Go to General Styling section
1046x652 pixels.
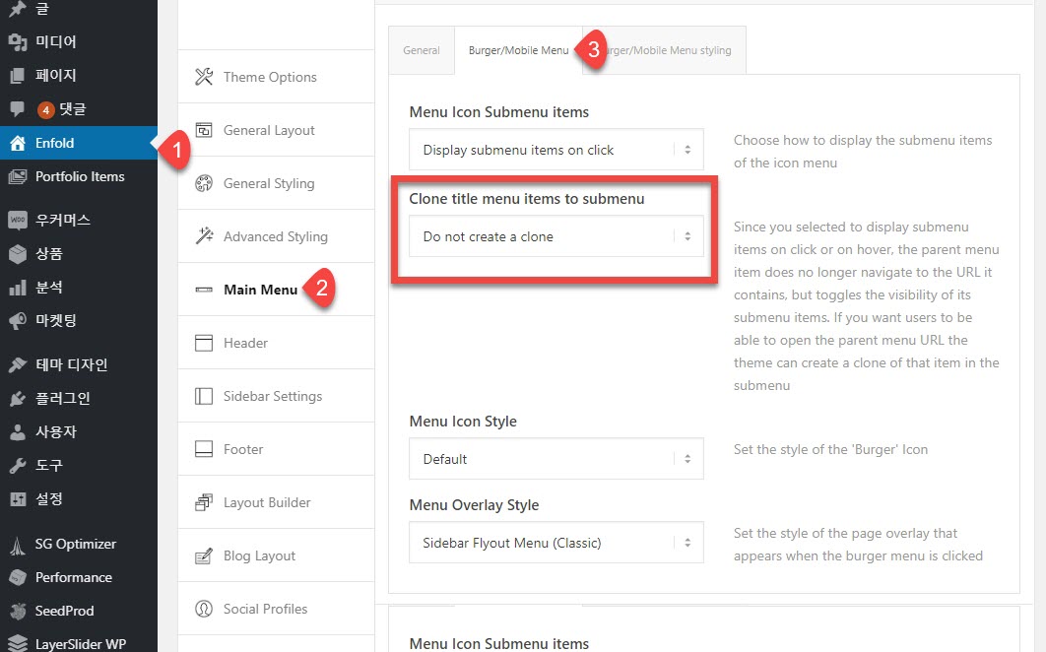coord(276,183)
